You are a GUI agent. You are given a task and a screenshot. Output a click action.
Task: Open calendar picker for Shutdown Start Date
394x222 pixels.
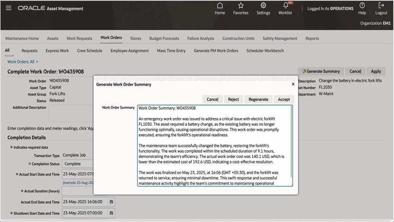(x=112, y=213)
